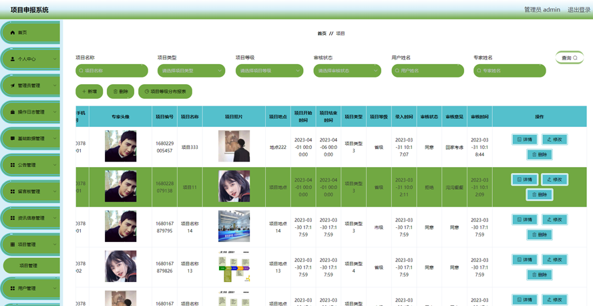Screen dimensions: 593x306
Task: Click the search icon in 用户姓名 field
Action: [397, 70]
